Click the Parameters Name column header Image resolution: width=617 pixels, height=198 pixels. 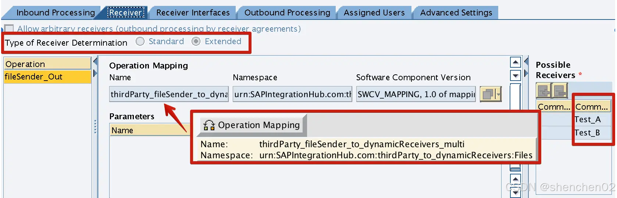coord(150,130)
